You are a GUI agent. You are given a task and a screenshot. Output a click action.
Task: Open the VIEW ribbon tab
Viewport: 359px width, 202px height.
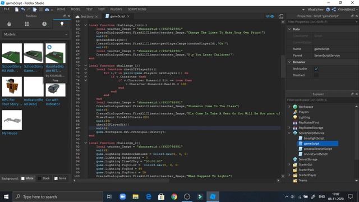[102, 10]
